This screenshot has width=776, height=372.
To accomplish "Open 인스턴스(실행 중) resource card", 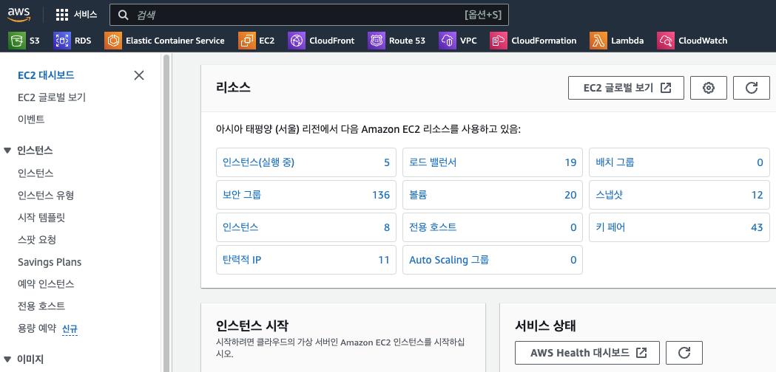I will [x=306, y=162].
